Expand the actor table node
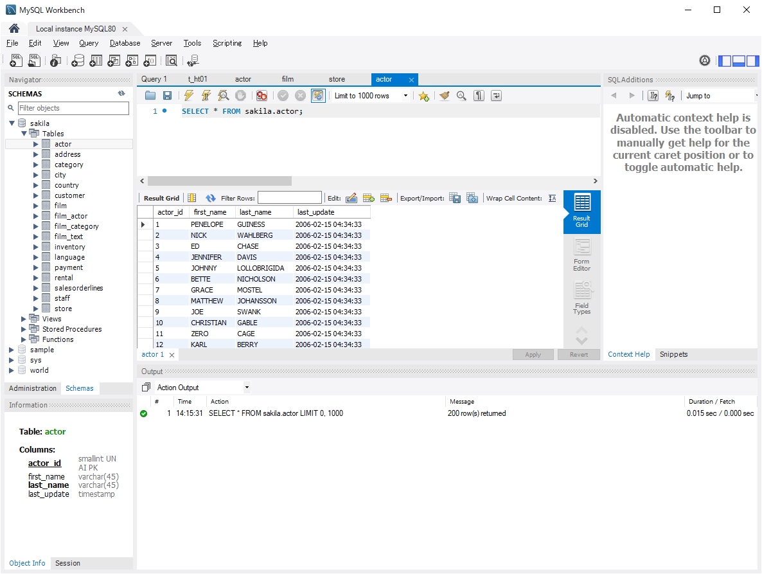 tap(35, 144)
